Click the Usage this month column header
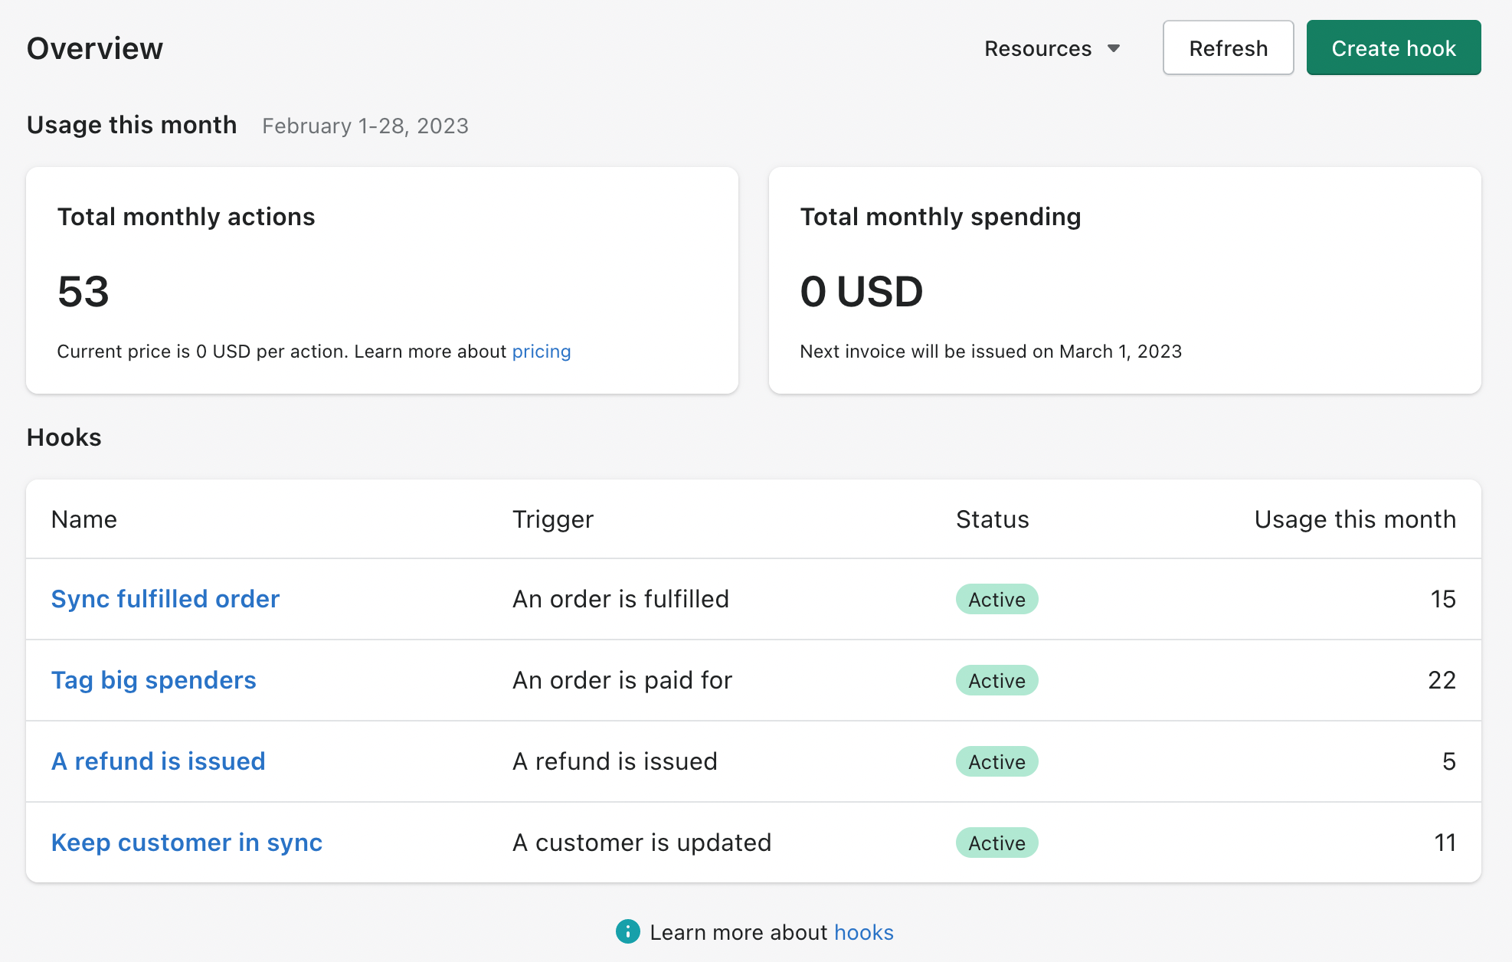The height and width of the screenshot is (962, 1512). pyautogui.click(x=1354, y=519)
